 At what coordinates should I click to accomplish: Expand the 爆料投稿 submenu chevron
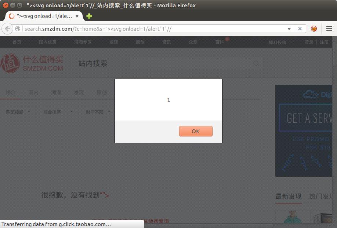pos(291,42)
